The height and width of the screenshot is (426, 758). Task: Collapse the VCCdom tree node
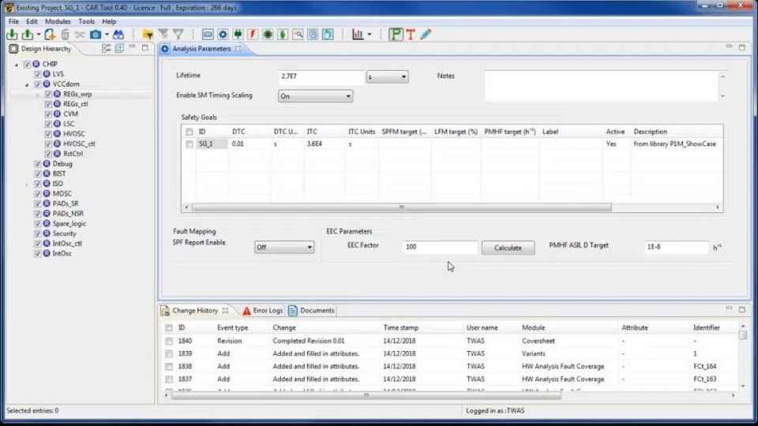27,84
